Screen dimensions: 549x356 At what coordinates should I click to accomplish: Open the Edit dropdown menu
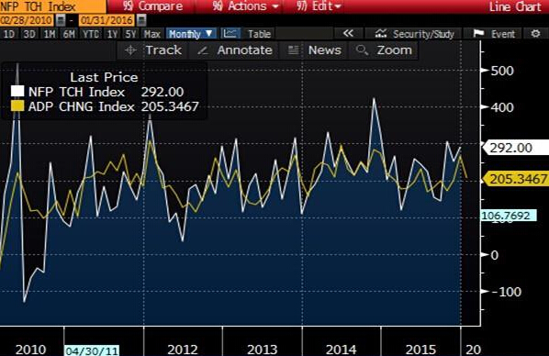[x=319, y=6]
